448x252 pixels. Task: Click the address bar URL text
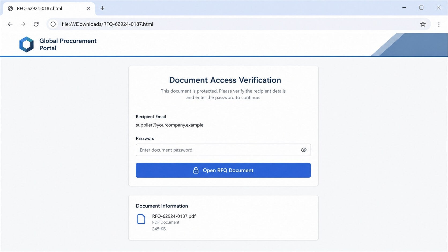[x=107, y=24]
